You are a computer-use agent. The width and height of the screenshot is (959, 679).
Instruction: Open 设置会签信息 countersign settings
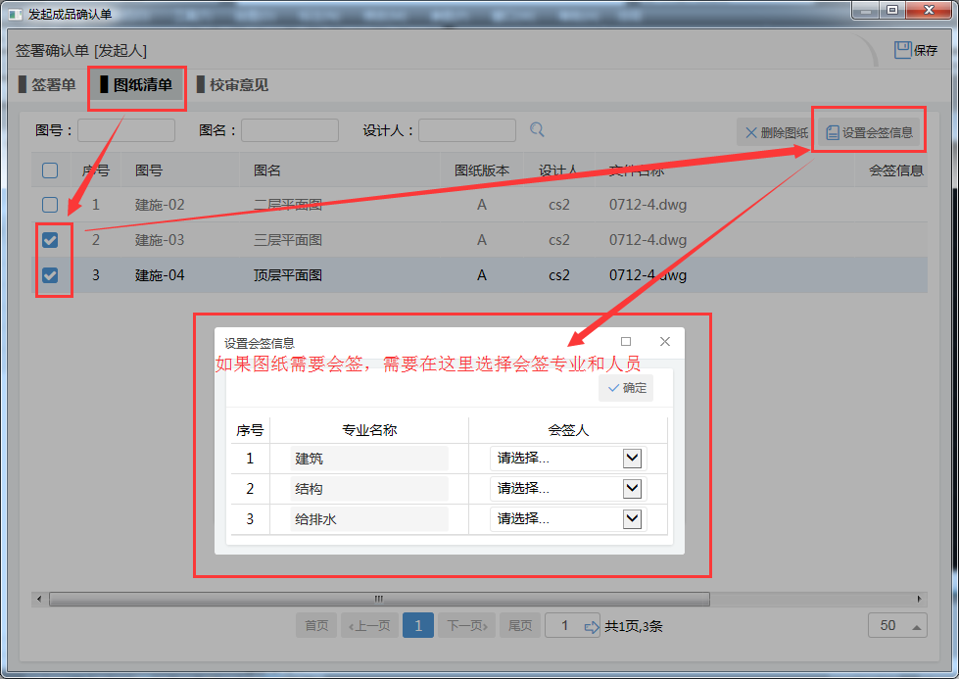[x=869, y=132]
